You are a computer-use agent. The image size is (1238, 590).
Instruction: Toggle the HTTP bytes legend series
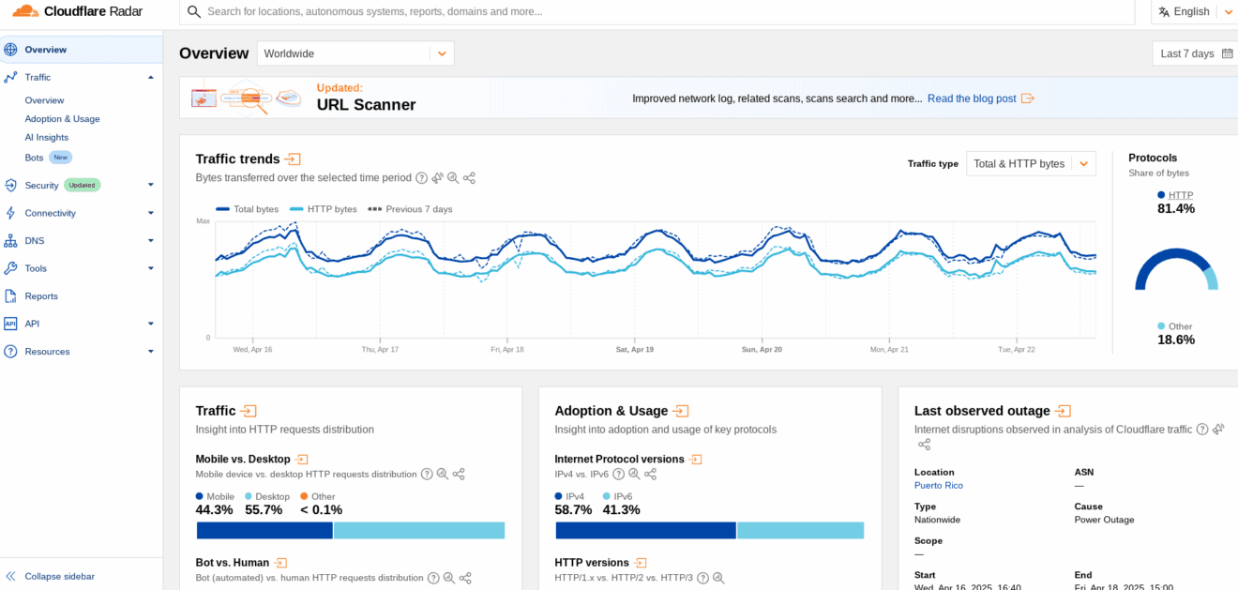324,209
